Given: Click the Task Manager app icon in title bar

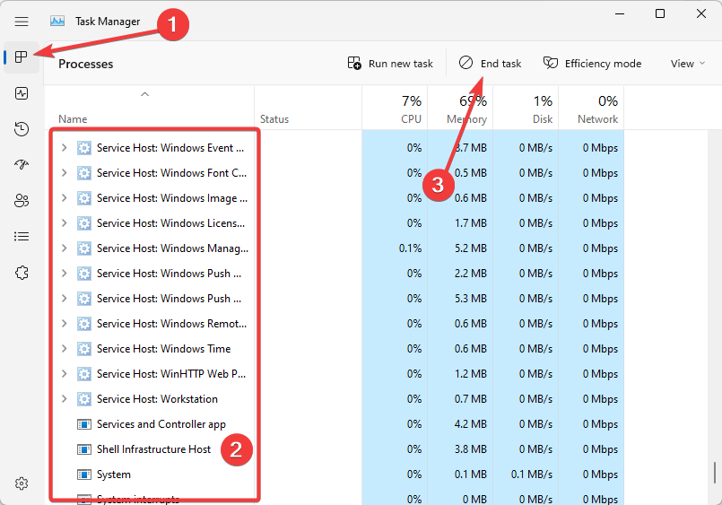Looking at the screenshot, I should (x=57, y=22).
